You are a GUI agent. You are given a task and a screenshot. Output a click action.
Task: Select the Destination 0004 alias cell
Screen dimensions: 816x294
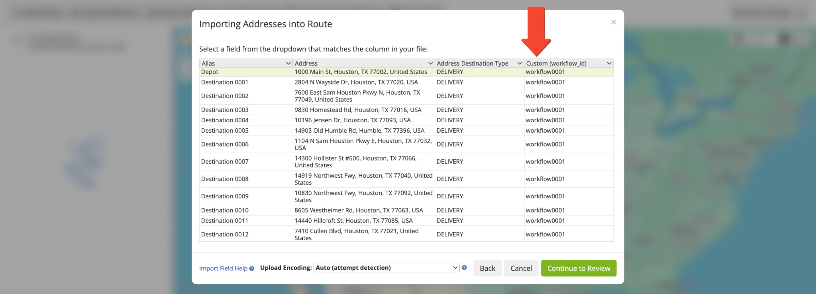click(x=246, y=120)
